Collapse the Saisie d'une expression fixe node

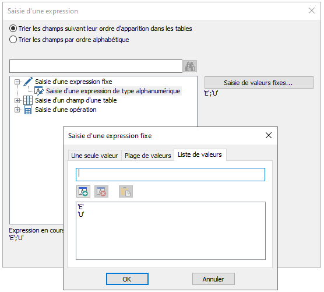click(x=17, y=82)
